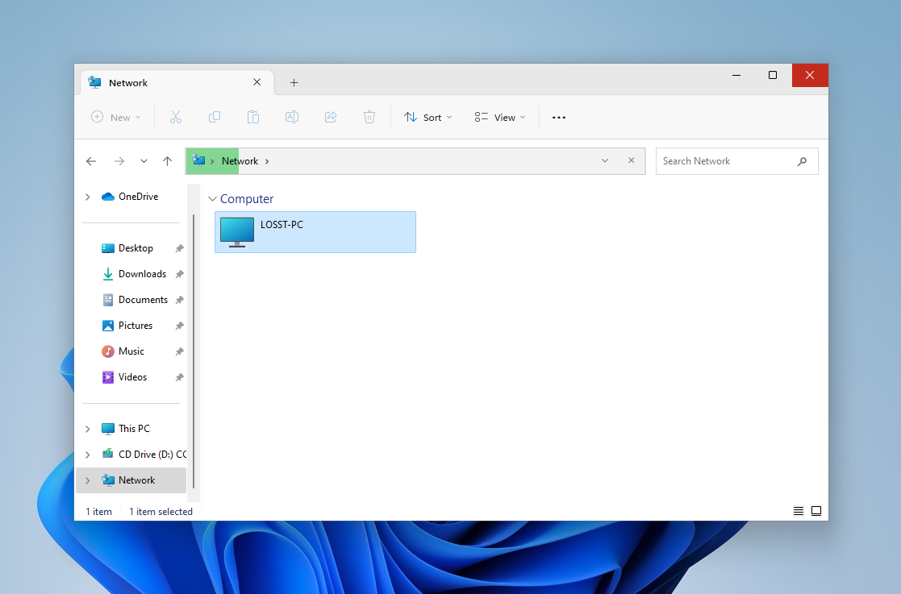Open the See more ellipsis menu
This screenshot has height=594, width=901.
click(559, 118)
